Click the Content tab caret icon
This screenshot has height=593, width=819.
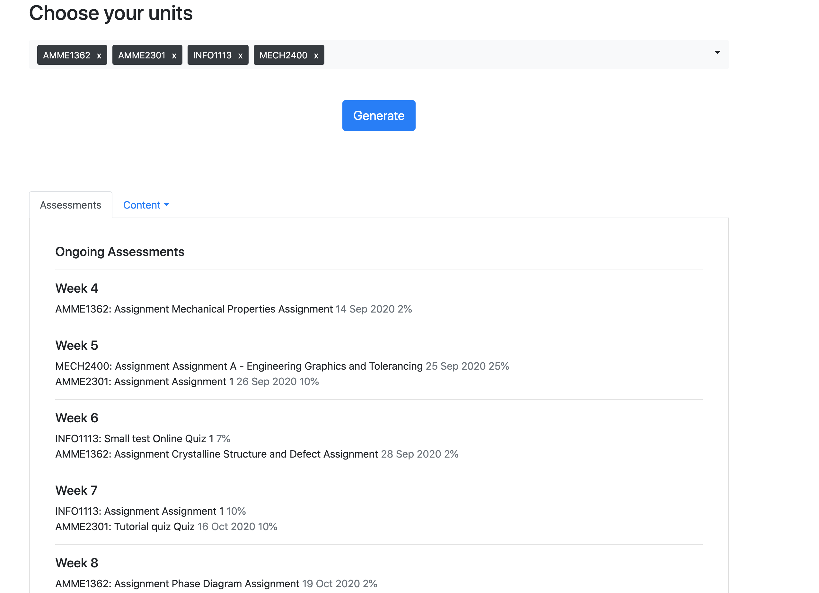166,204
